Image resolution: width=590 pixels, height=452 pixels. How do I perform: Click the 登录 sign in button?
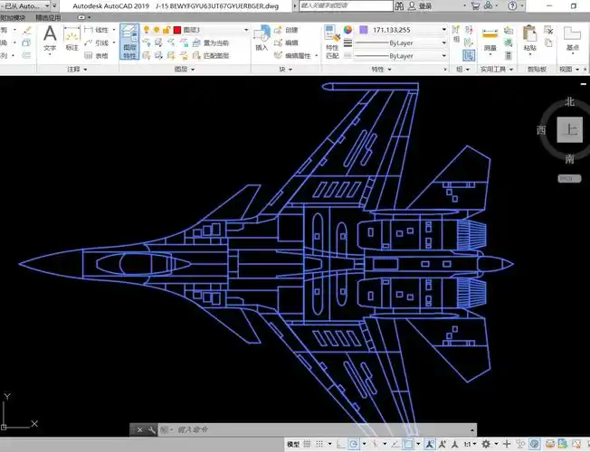(x=421, y=5)
